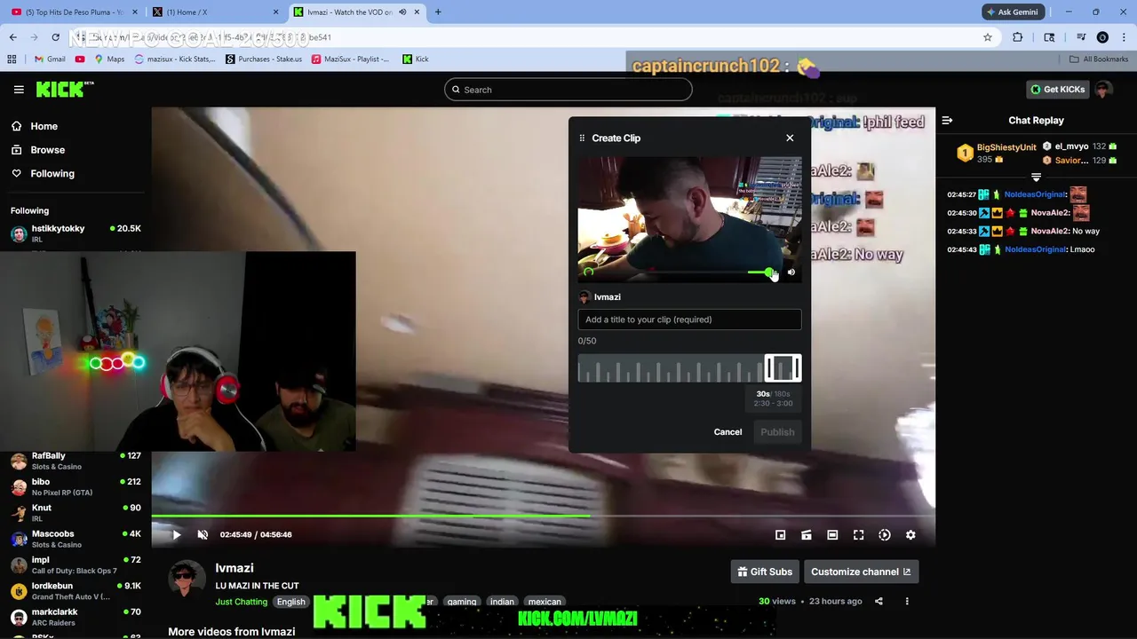Cancel the clip creation
The height and width of the screenshot is (639, 1137).
click(x=728, y=432)
